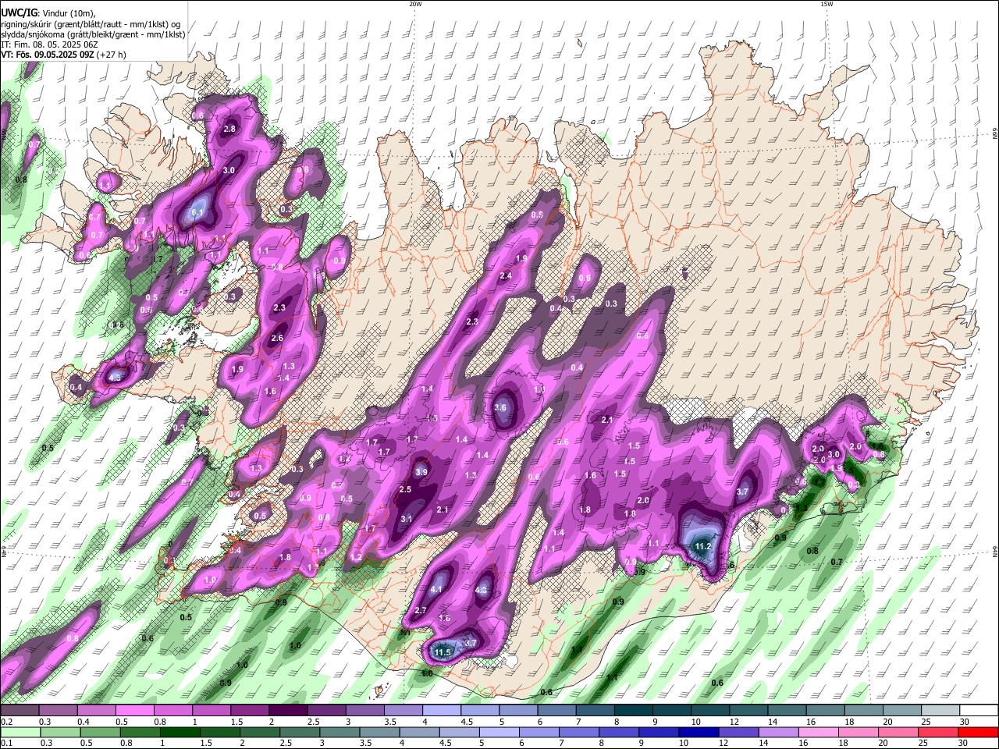This screenshot has width=999, height=749.
Task: Click the 11.2 precipitation maximum label
Action: pos(703,547)
